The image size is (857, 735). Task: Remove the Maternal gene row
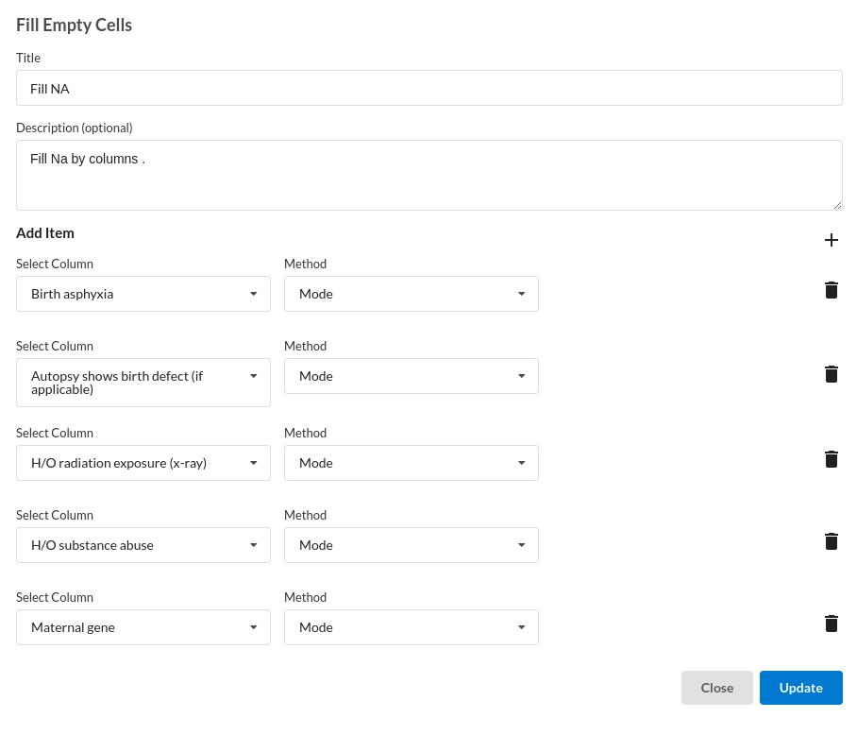831,624
